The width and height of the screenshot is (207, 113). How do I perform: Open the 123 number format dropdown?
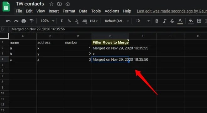93,21
